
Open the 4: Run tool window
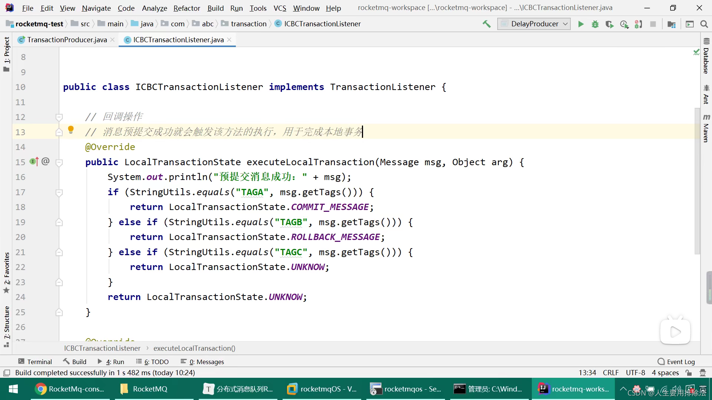111,361
